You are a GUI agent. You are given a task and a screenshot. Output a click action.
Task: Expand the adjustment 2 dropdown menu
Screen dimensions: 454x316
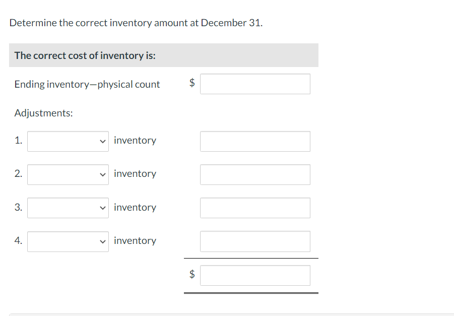click(68, 174)
